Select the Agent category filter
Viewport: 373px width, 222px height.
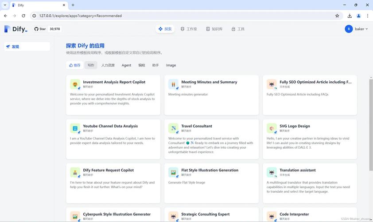click(126, 65)
